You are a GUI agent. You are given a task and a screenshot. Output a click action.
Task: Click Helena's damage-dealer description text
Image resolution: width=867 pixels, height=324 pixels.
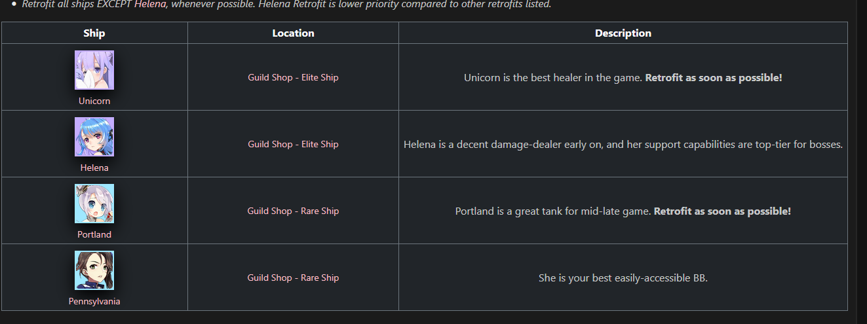[623, 144]
